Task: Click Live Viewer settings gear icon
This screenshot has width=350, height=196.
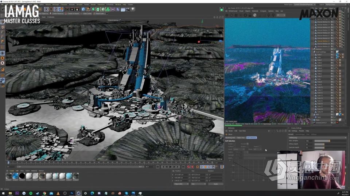Action: click(x=245, y=15)
